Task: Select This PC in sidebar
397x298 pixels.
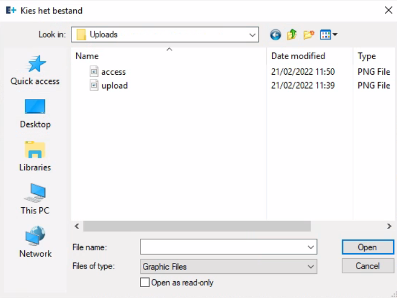Action: coord(35,200)
